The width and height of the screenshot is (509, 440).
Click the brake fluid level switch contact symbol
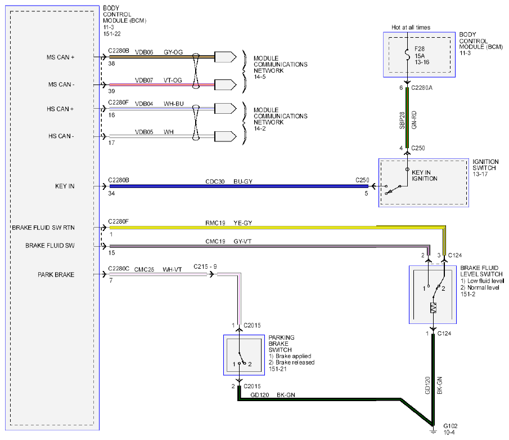(436, 287)
